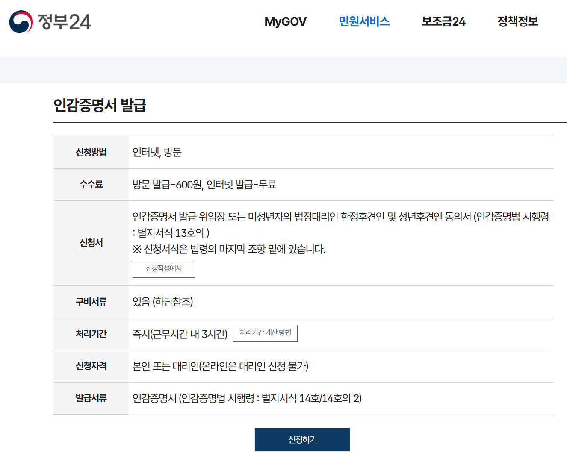
Task: Click the 신청하기 submit button
Action: 302,439
